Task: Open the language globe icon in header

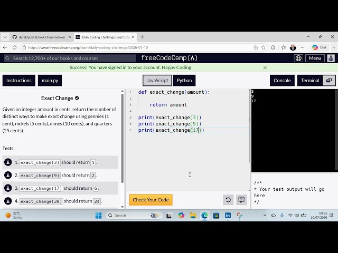Action: coord(298,59)
